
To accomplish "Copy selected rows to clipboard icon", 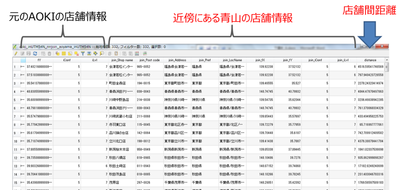I will (x=110, y=53).
